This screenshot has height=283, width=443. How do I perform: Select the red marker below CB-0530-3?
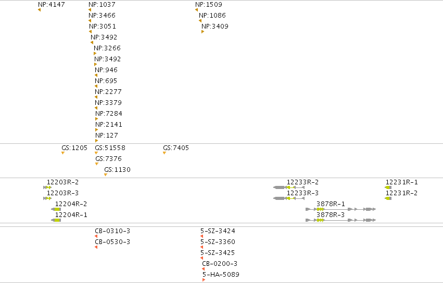pyautogui.click(x=96, y=247)
